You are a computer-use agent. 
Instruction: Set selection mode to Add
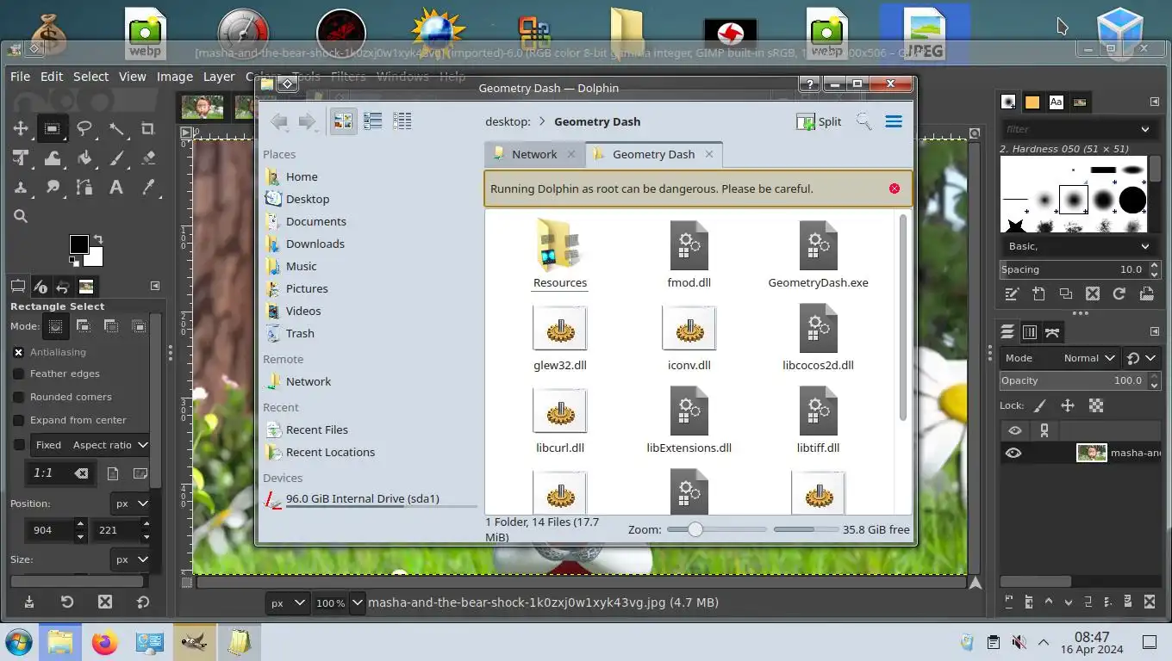[x=84, y=326]
